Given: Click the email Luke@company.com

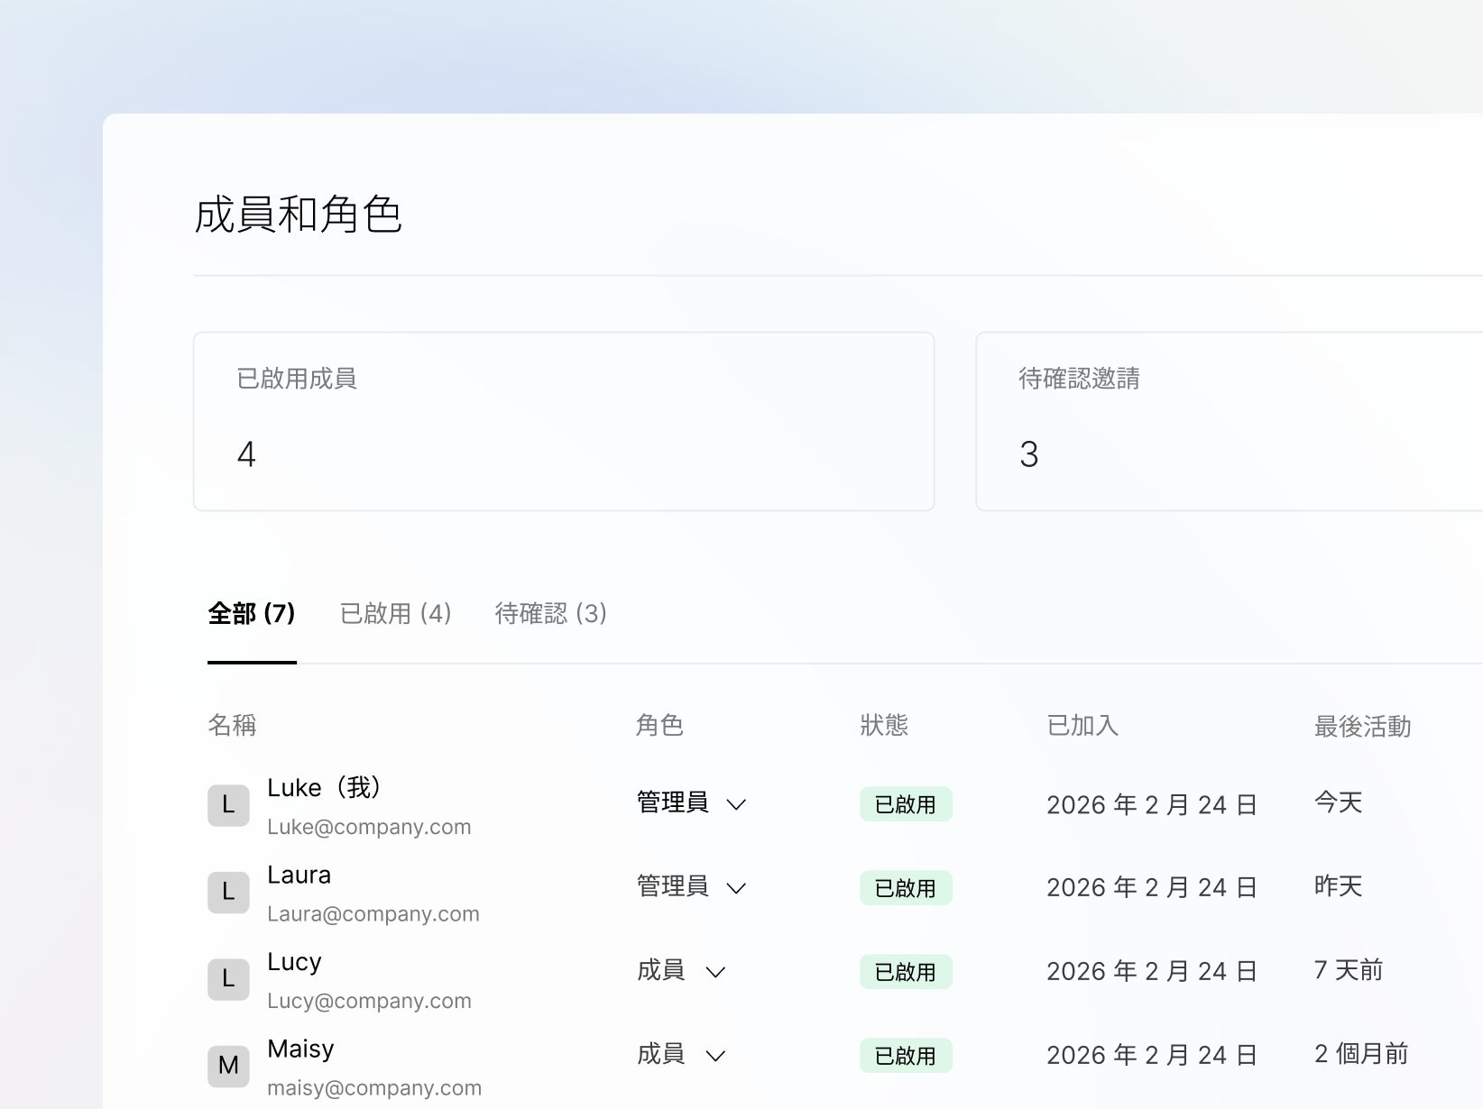Looking at the screenshot, I should (x=369, y=827).
